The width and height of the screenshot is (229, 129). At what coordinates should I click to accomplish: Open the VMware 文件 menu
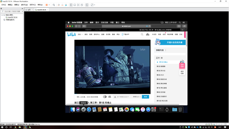4,5
